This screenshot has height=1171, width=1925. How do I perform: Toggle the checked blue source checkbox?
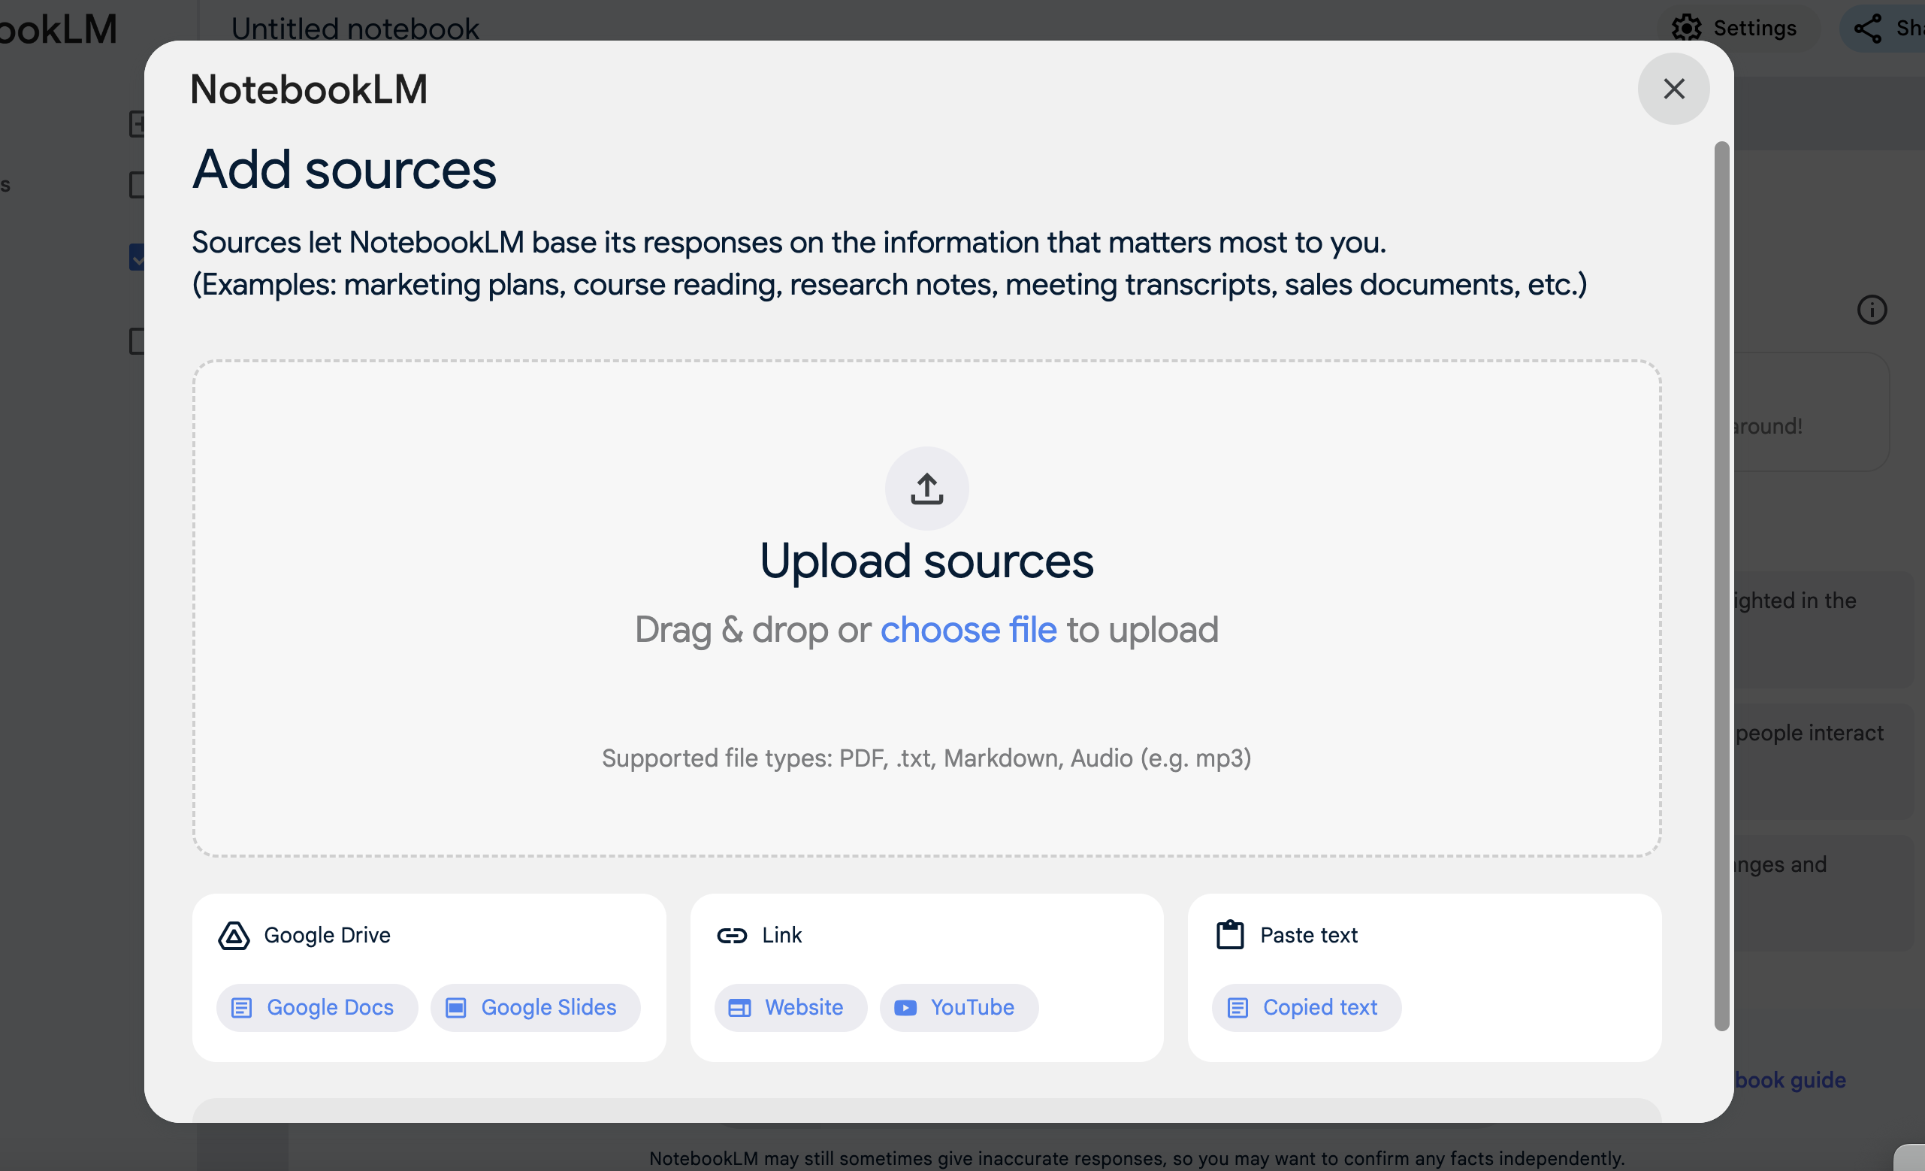[137, 257]
